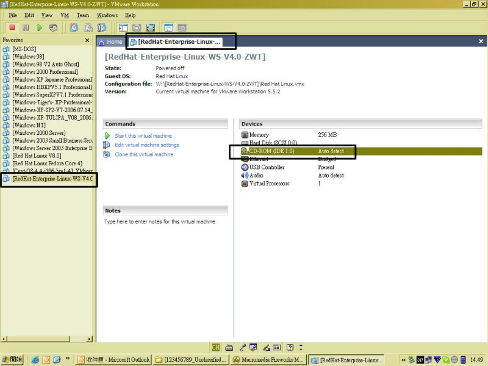
Task: Select [MS-DOS] in Favorites
Action: [24, 49]
